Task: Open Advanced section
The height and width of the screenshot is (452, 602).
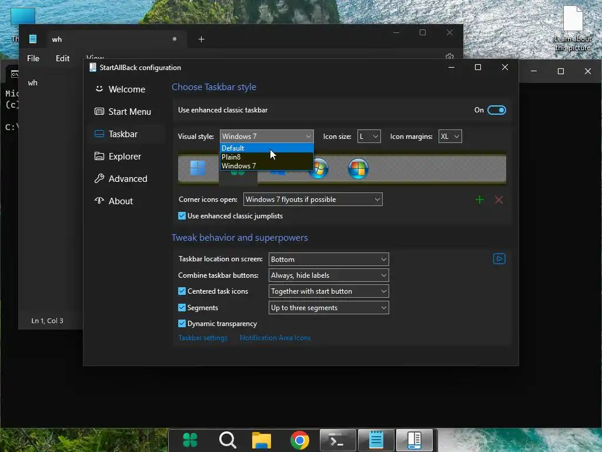Action: [126, 179]
